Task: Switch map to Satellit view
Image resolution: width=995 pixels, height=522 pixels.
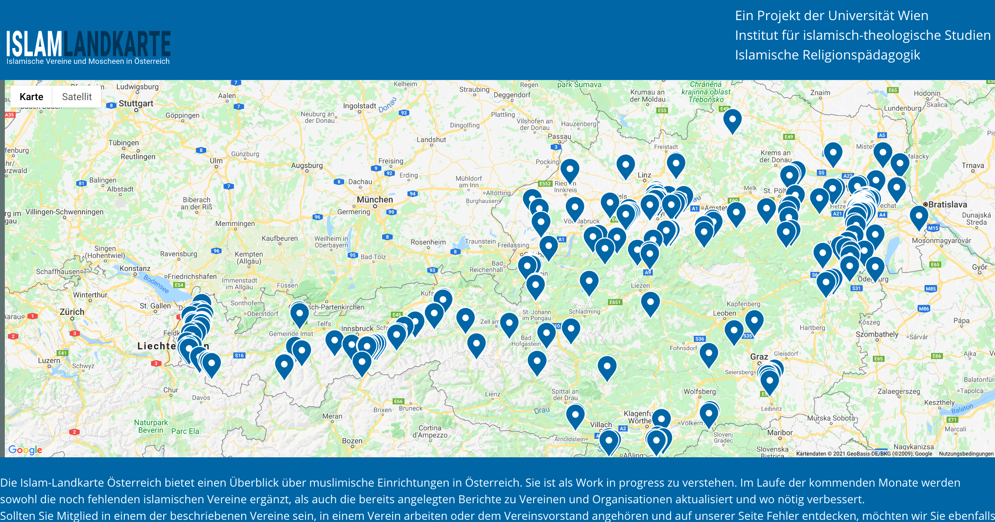Action: [x=77, y=97]
